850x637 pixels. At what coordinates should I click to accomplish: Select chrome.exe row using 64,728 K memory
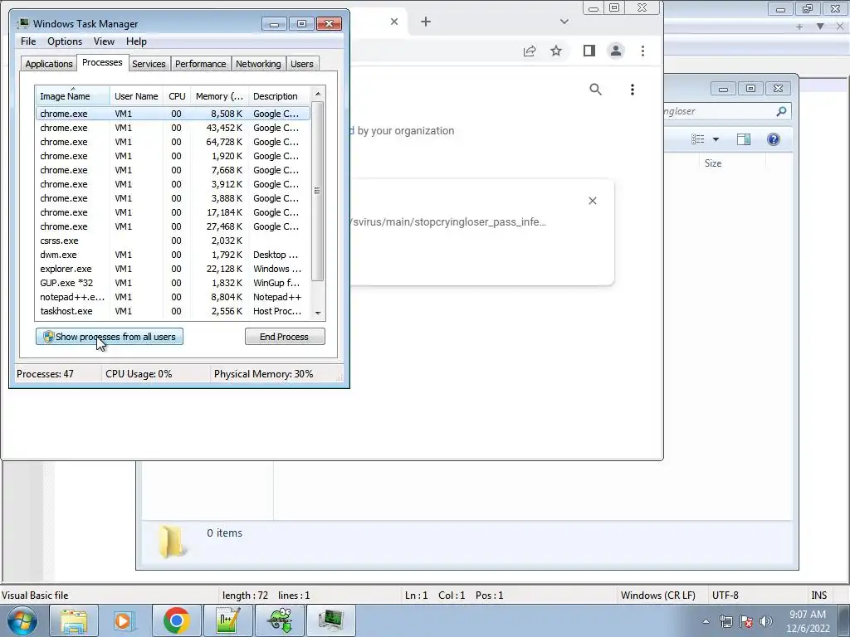[x=173, y=142]
